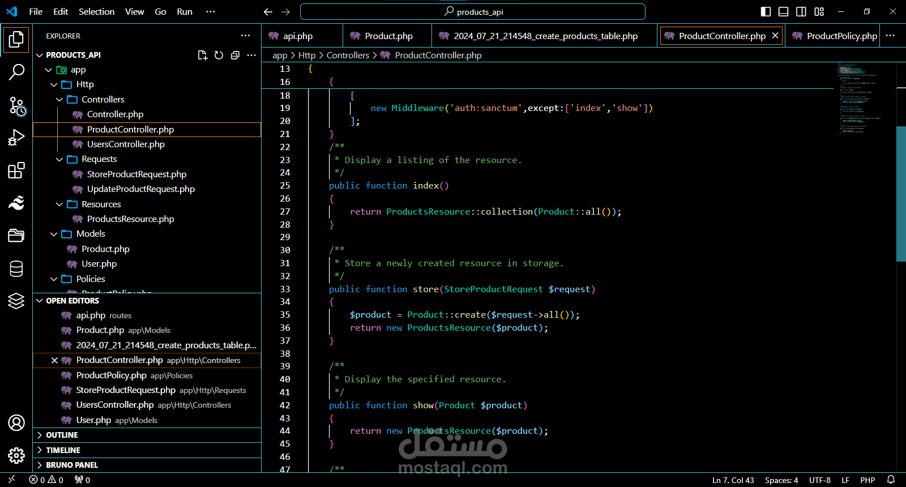The width and height of the screenshot is (906, 487).
Task: Open the Extensions view icon
Action: (x=16, y=170)
